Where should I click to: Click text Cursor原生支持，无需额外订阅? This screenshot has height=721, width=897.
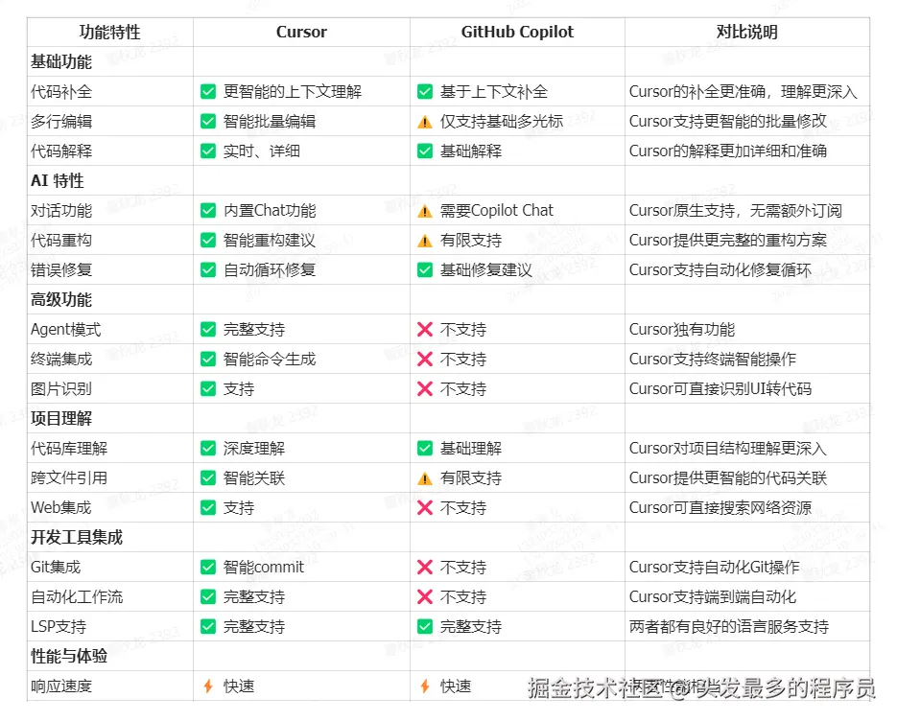point(736,210)
